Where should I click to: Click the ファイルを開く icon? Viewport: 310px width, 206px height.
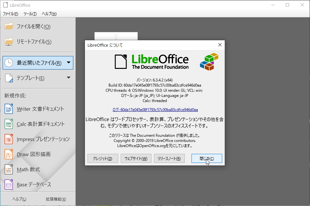coord(9,26)
